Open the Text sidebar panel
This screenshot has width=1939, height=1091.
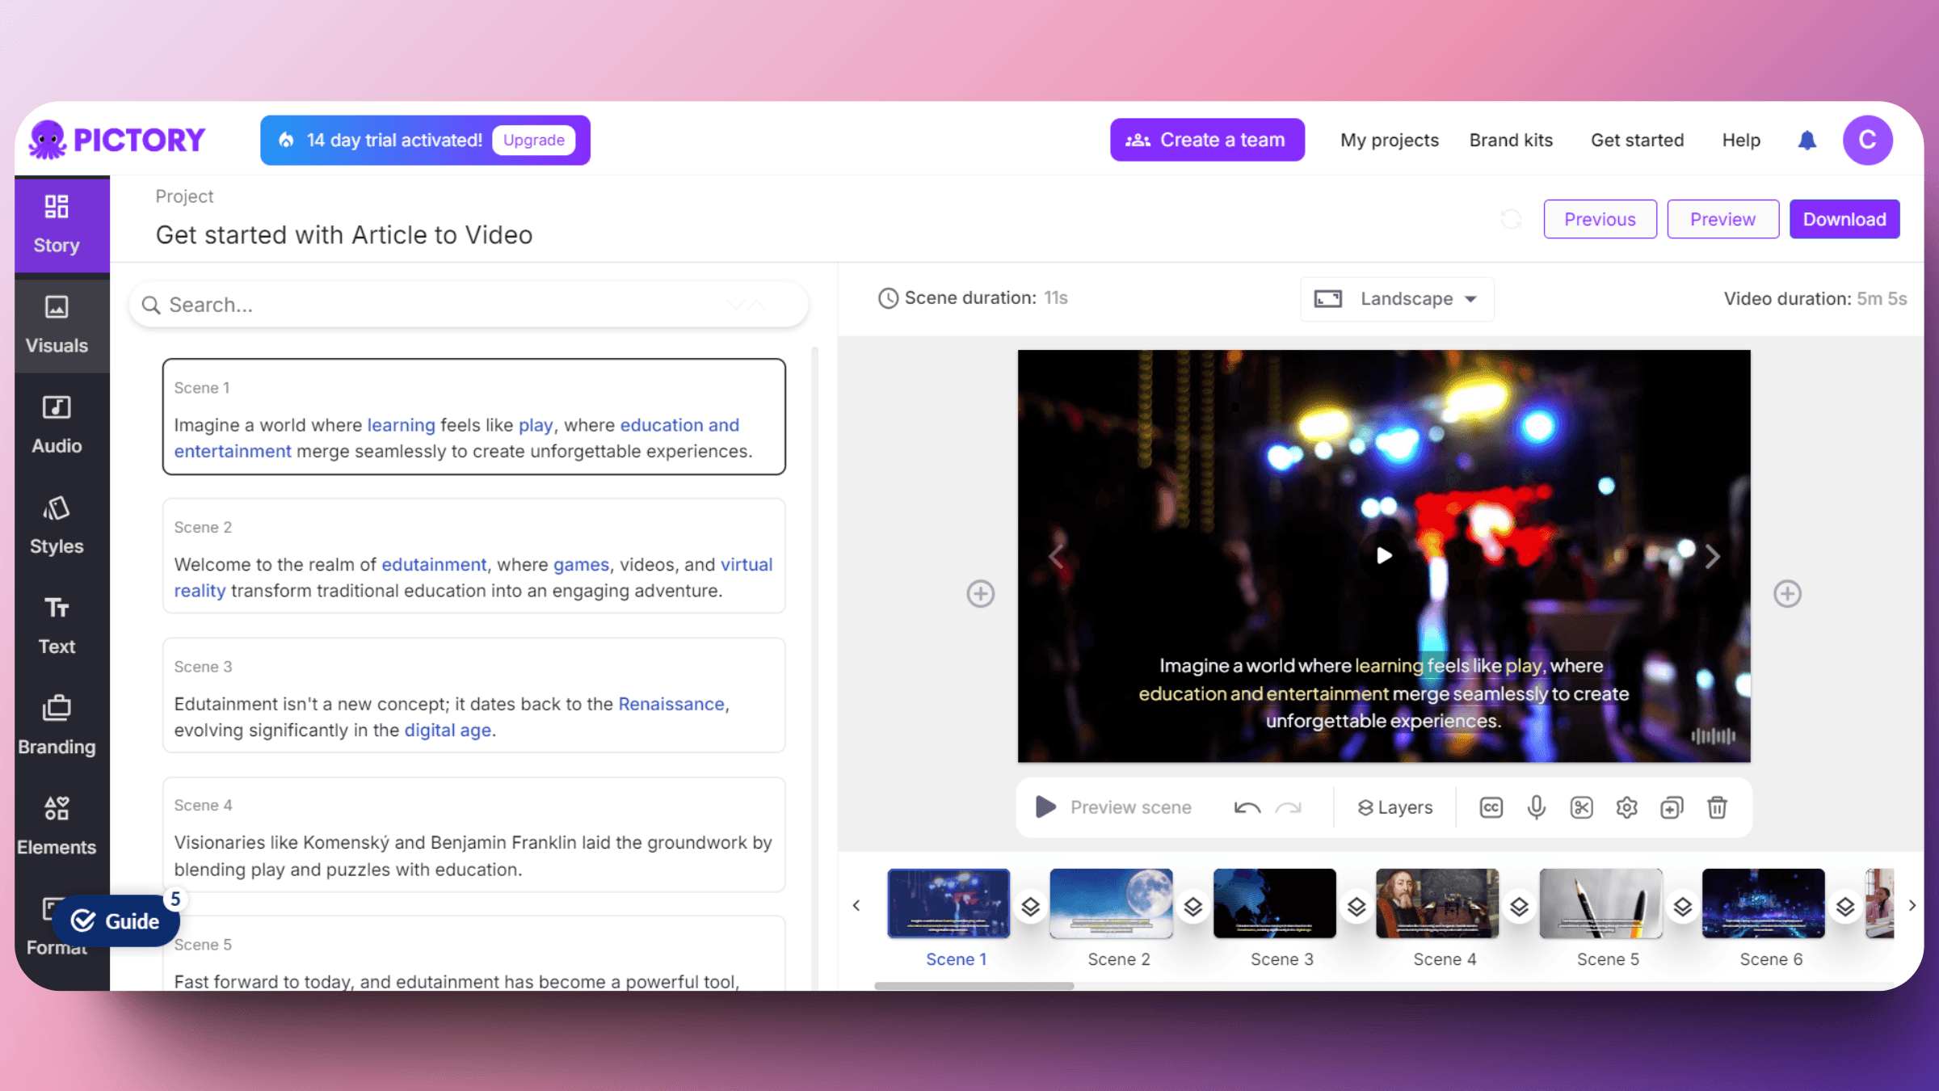point(57,626)
